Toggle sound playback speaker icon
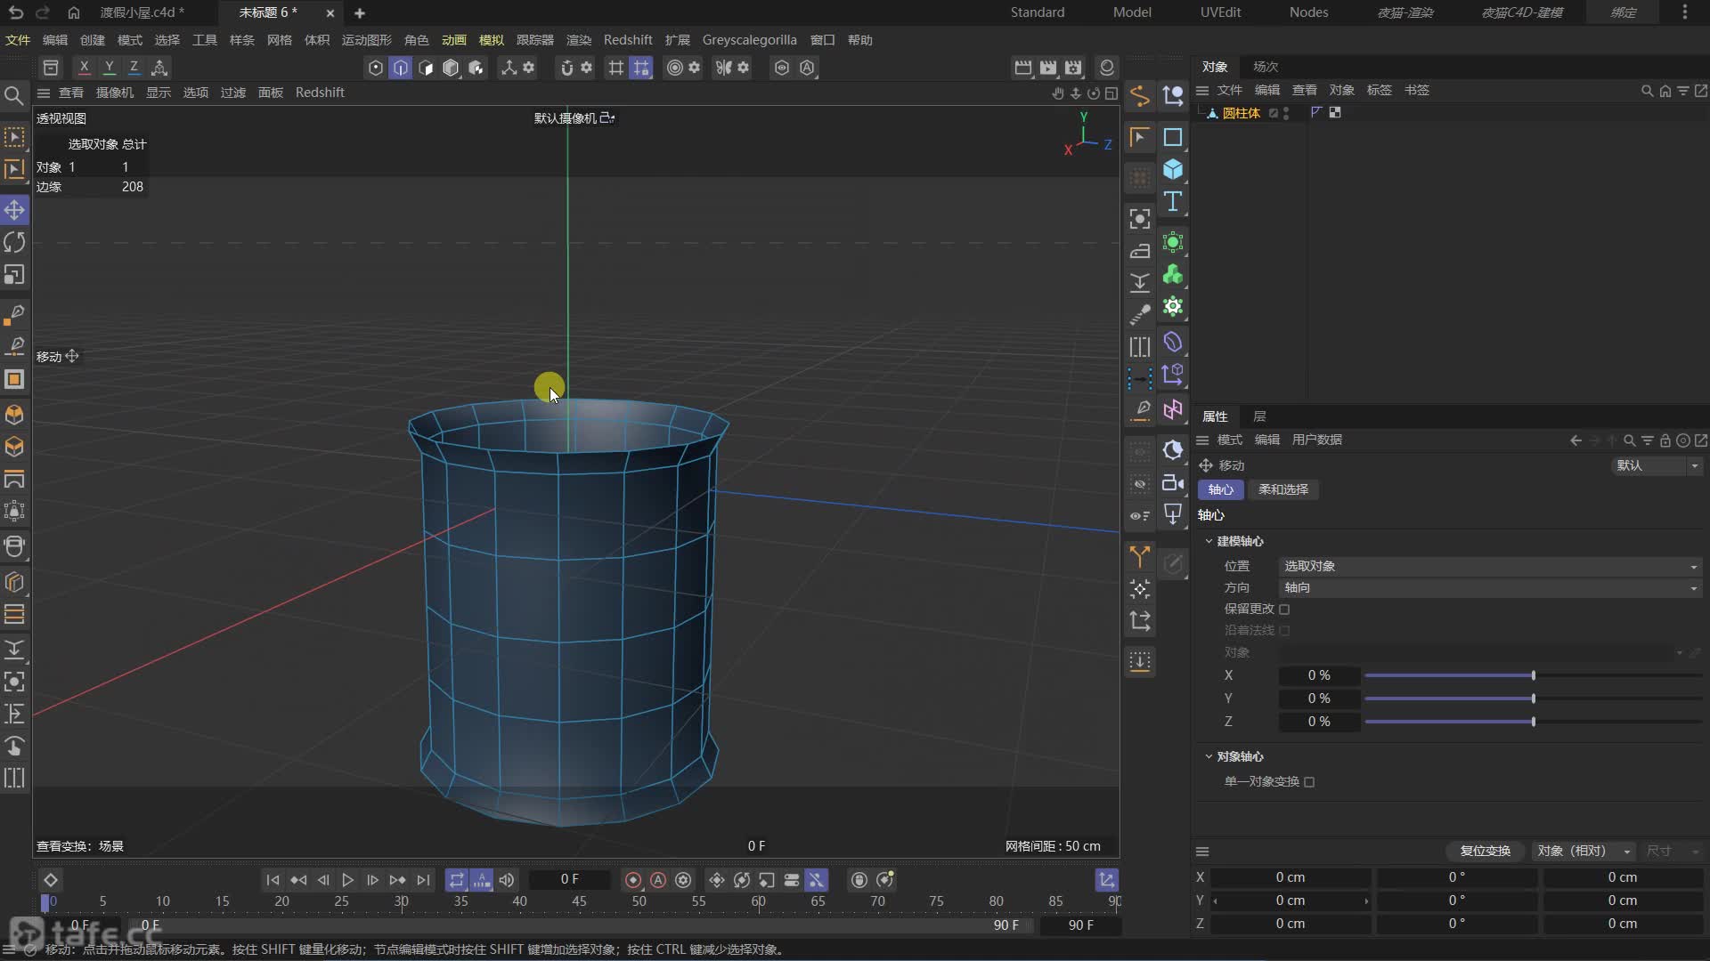The image size is (1710, 961). coord(507,880)
